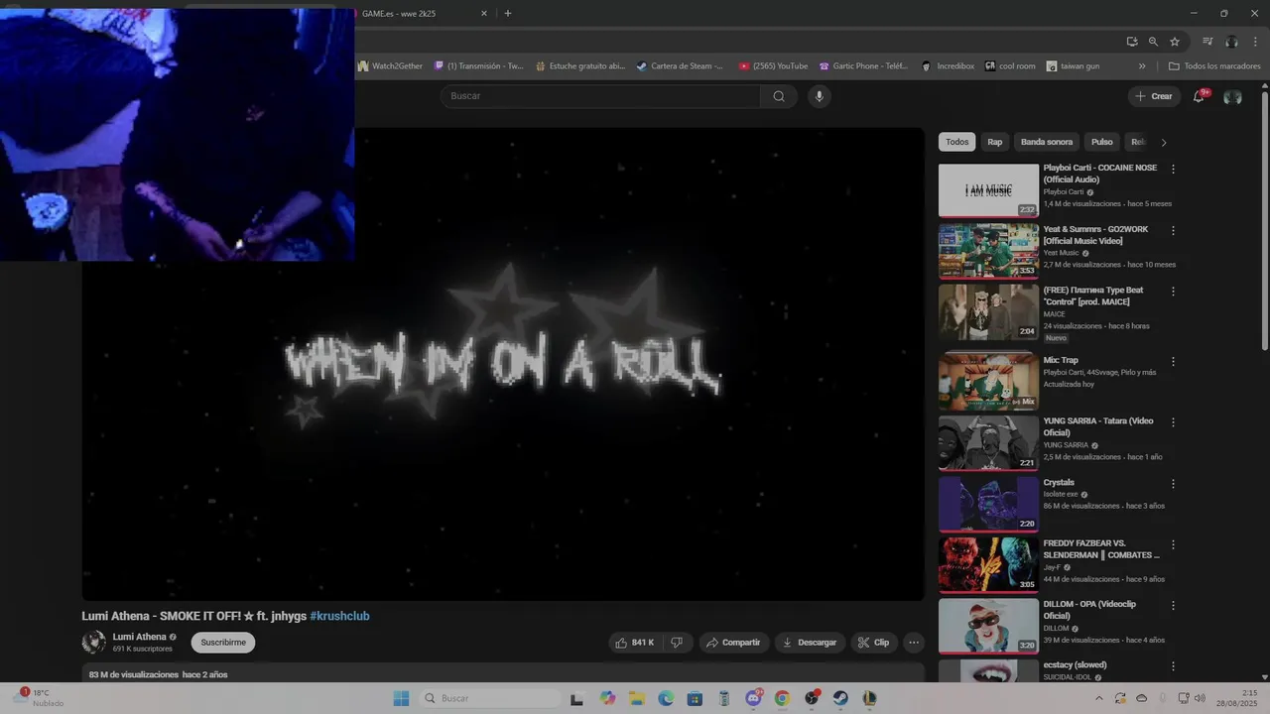Open the Chrome profile avatar
This screenshot has height=714, width=1270.
tap(1231, 42)
